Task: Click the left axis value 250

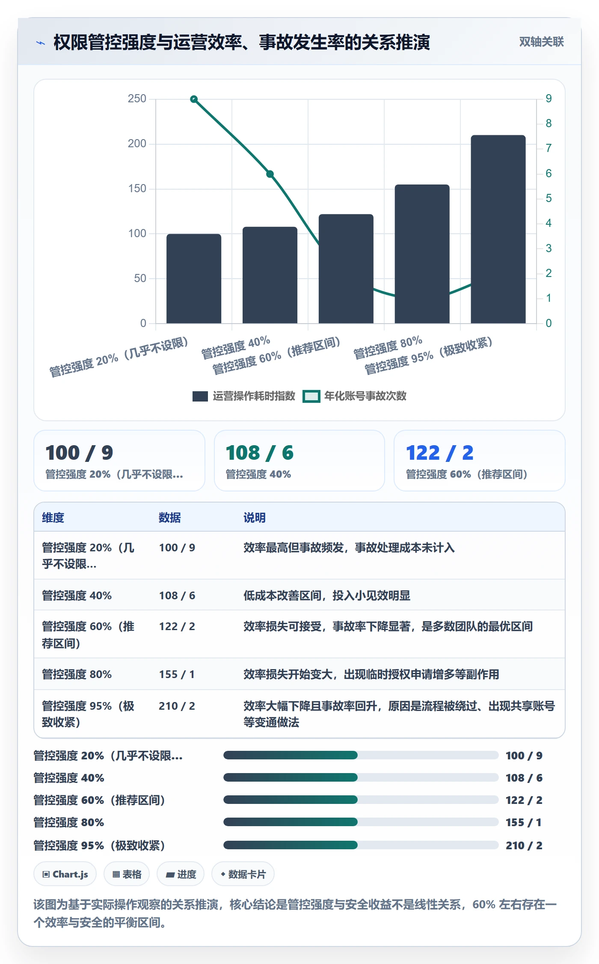Action: tap(137, 99)
